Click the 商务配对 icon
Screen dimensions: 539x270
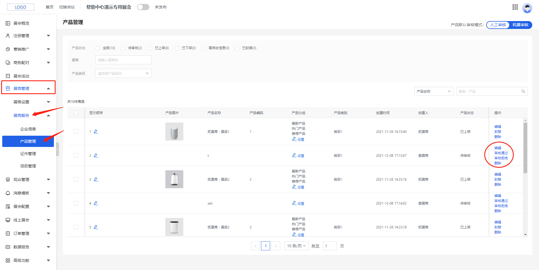8,63
